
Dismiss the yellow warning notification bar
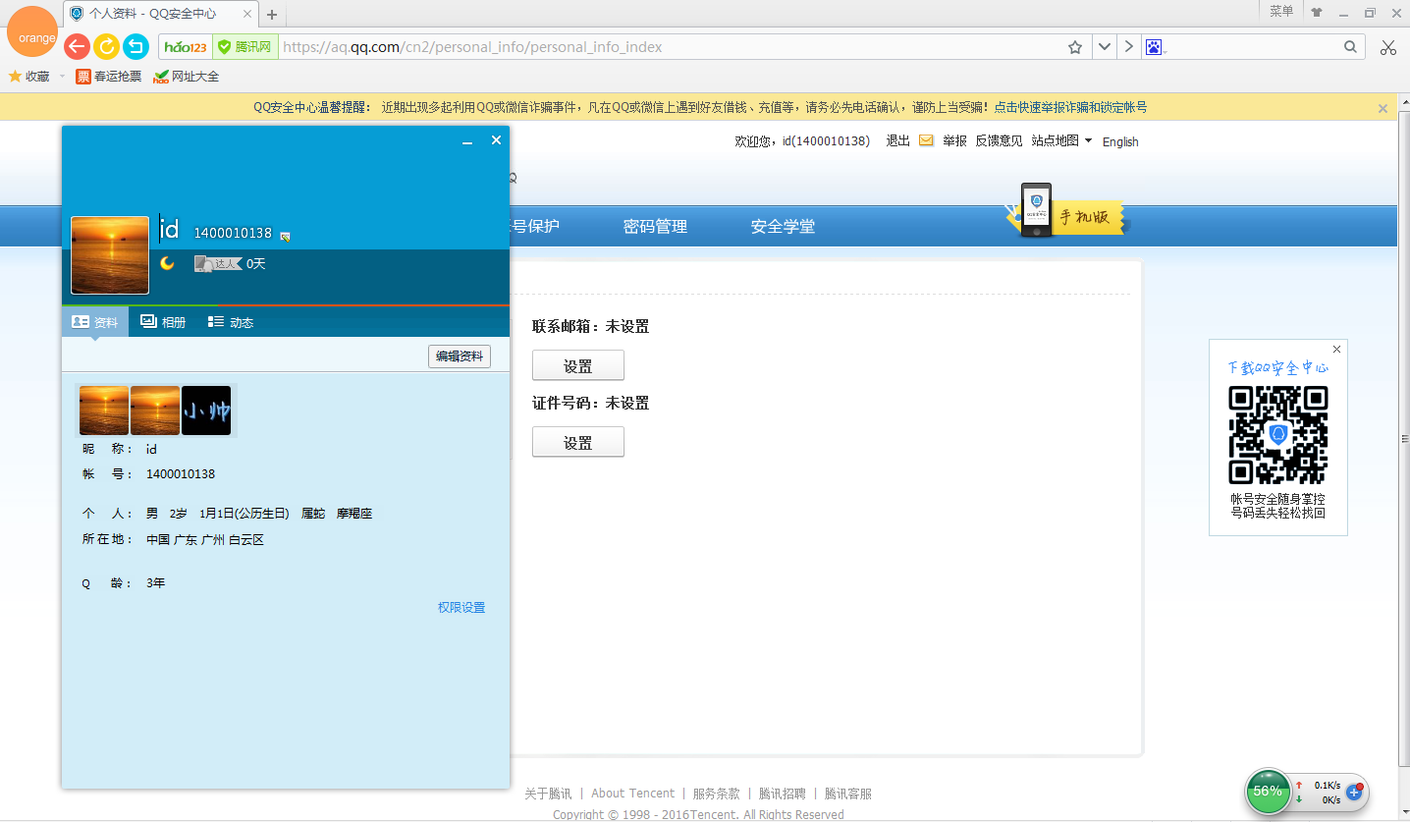click(1383, 108)
